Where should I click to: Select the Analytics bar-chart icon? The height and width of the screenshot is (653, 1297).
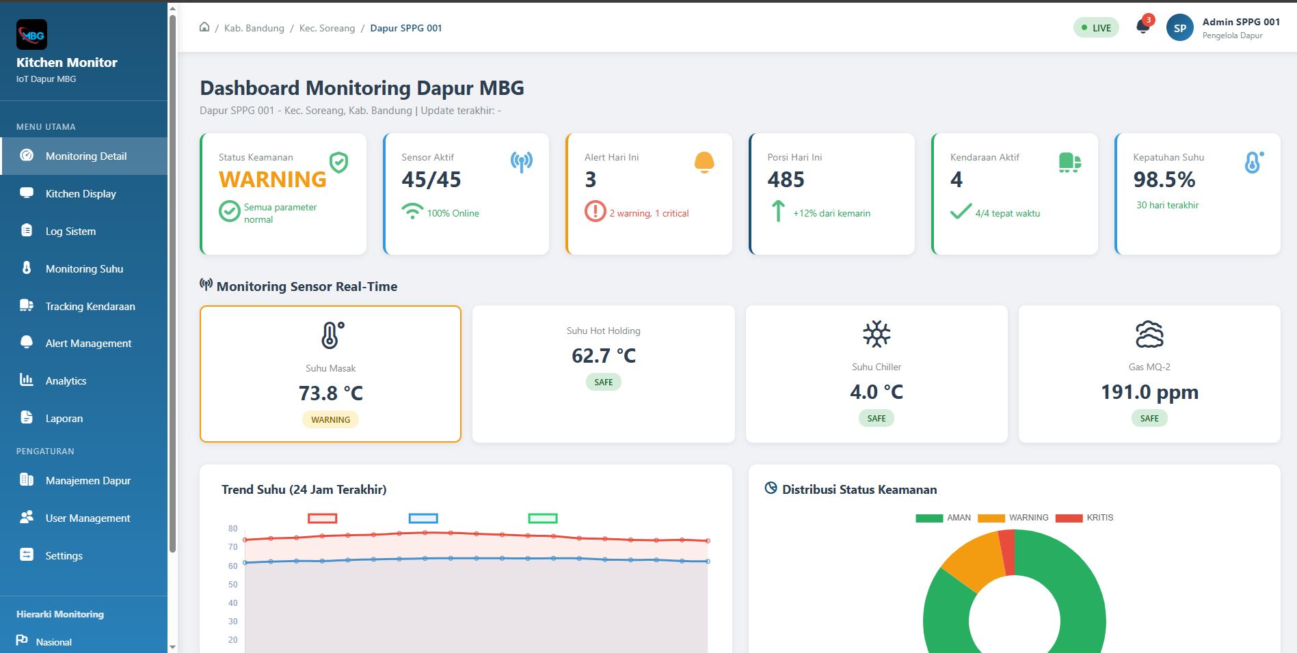pos(26,380)
